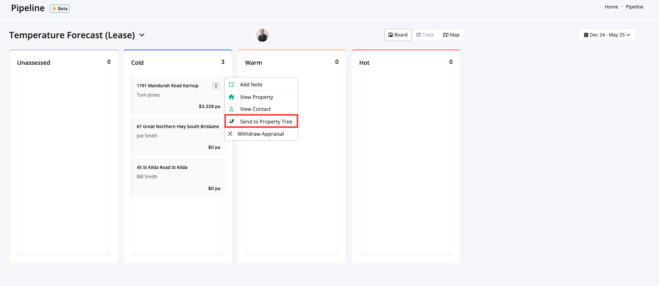Click the Cold column header
This screenshot has width=659, height=286.
(137, 62)
